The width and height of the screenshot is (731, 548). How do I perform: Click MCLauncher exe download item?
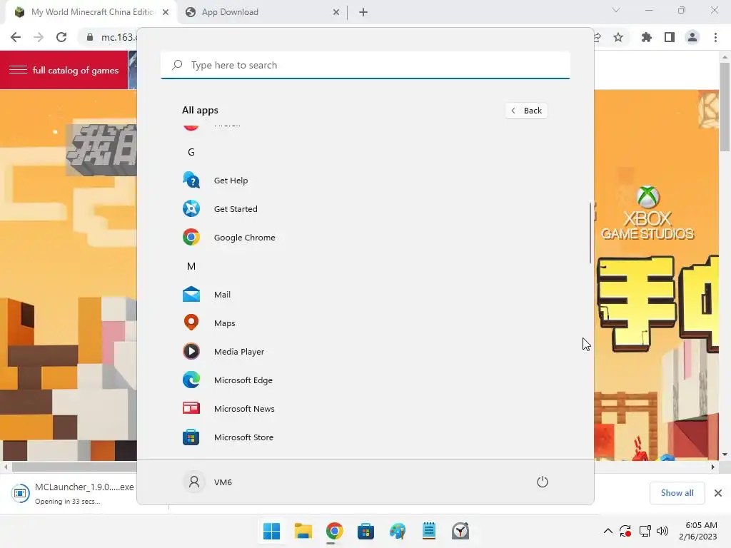point(74,493)
